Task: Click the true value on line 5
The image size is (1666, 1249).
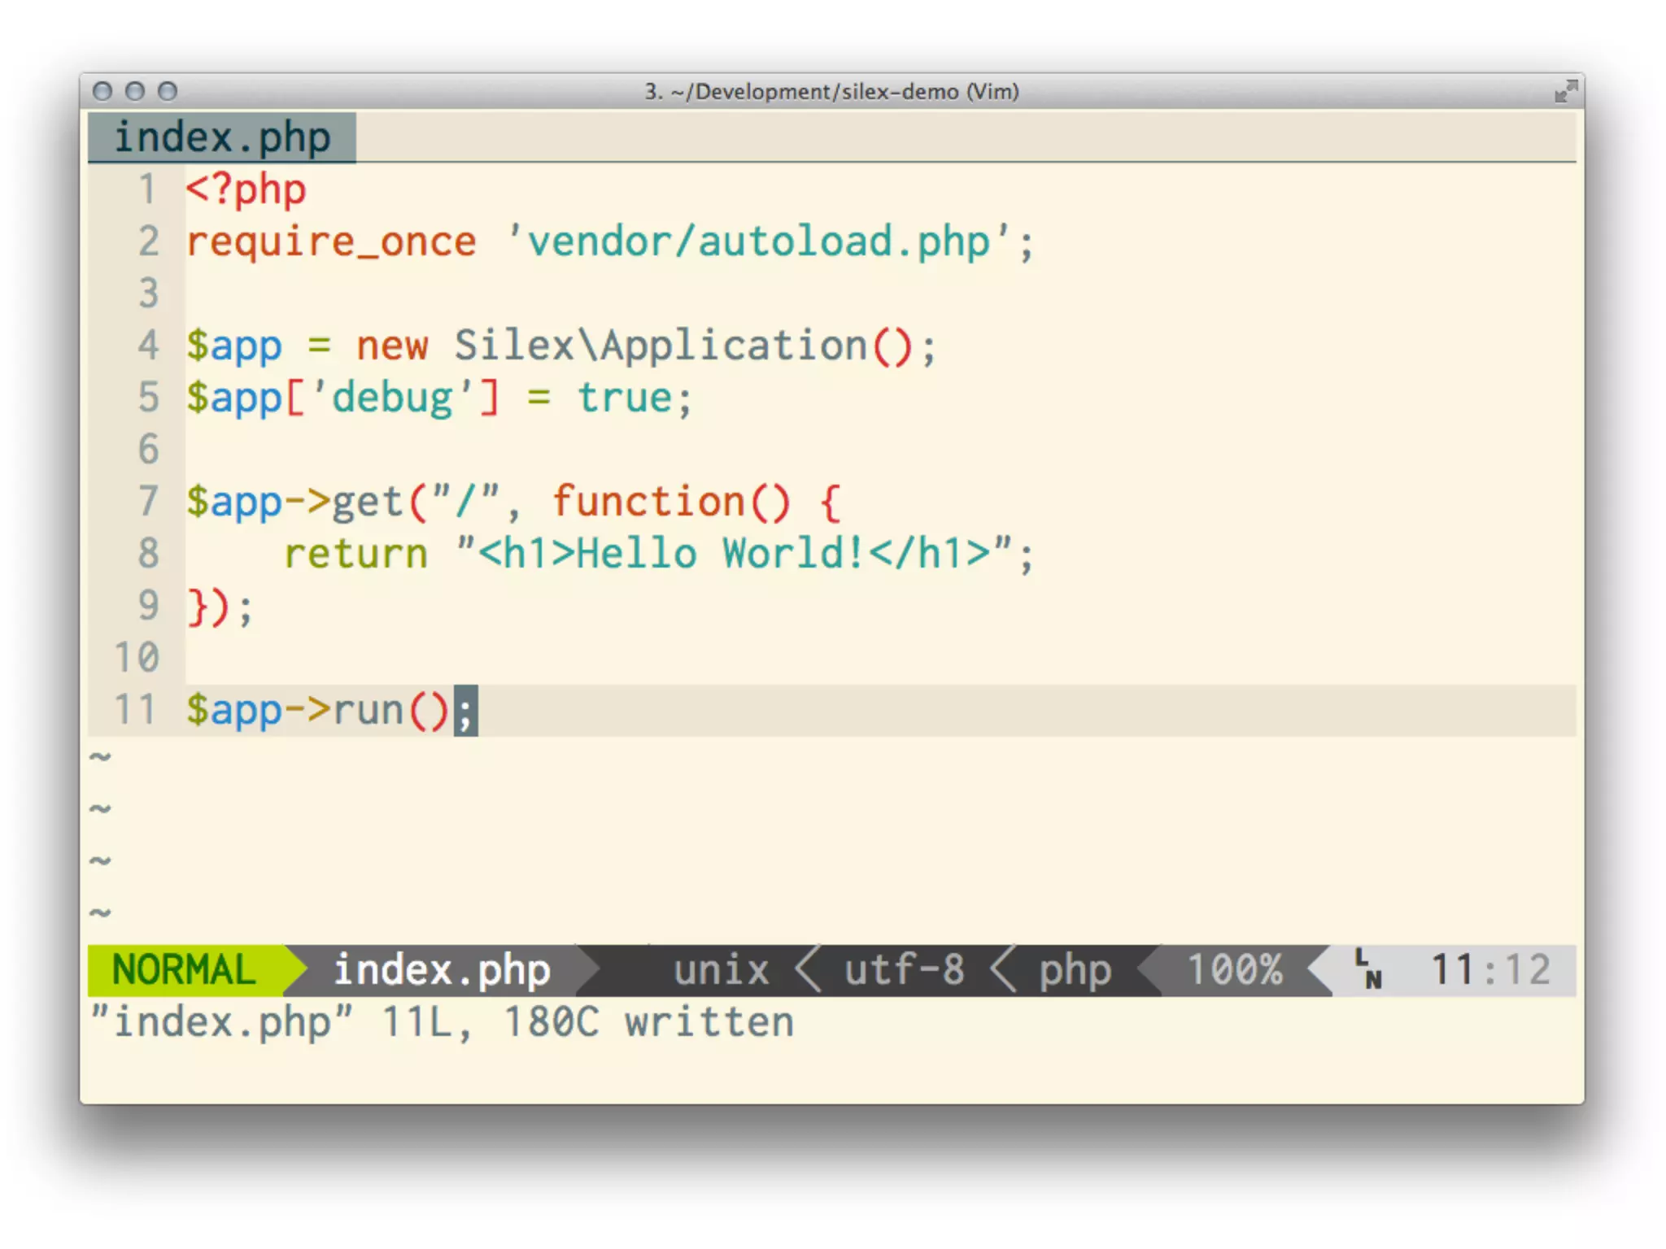Action: point(625,398)
